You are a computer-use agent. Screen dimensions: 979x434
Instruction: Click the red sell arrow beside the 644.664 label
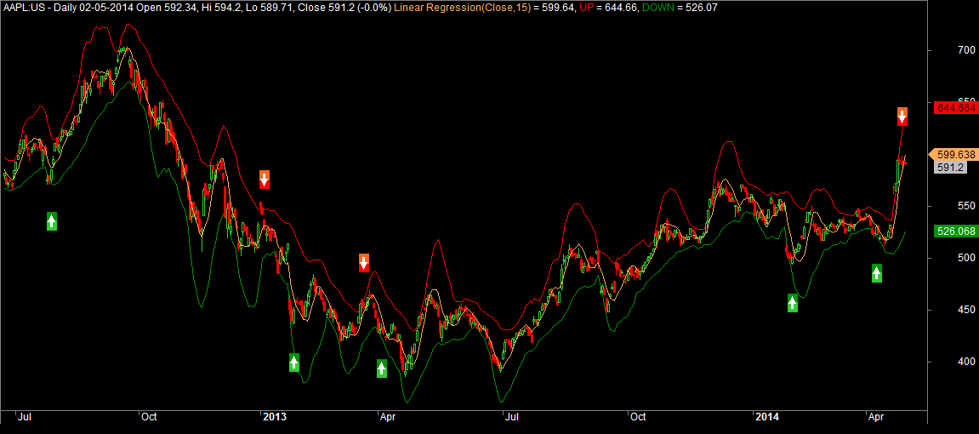(x=902, y=117)
